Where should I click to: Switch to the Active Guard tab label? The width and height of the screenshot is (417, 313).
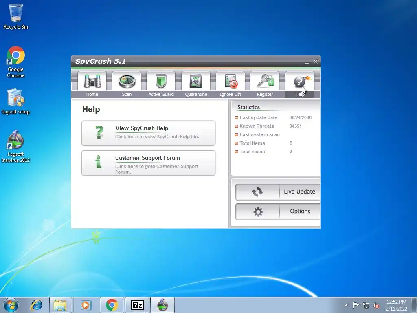[161, 94]
